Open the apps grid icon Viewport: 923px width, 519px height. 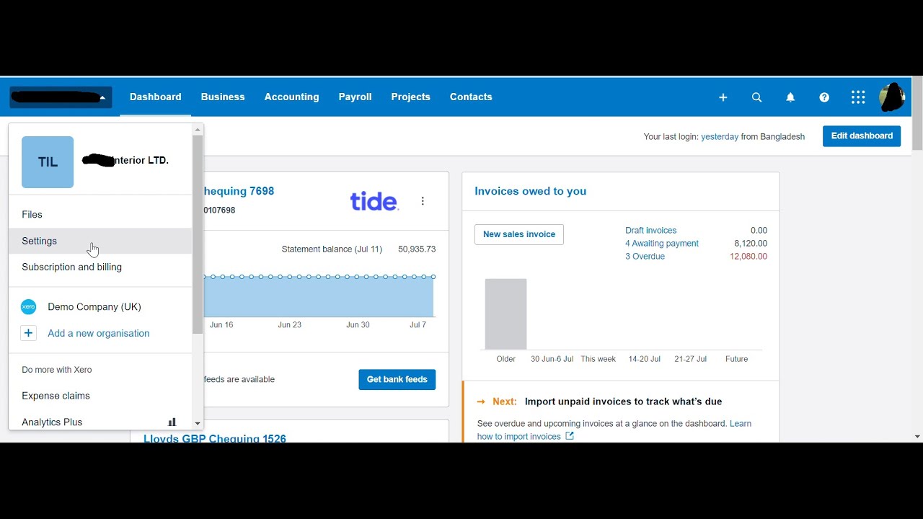point(858,97)
